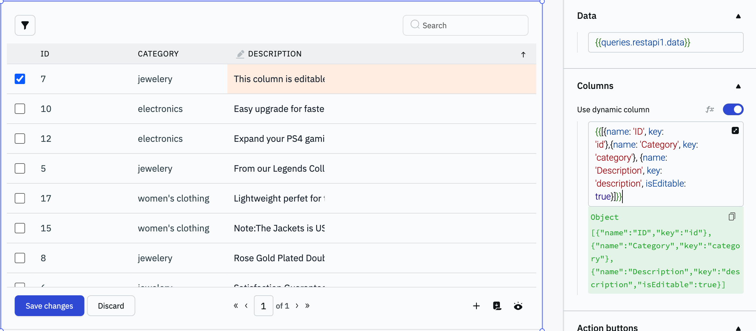Click the Save changes button

pyautogui.click(x=49, y=306)
